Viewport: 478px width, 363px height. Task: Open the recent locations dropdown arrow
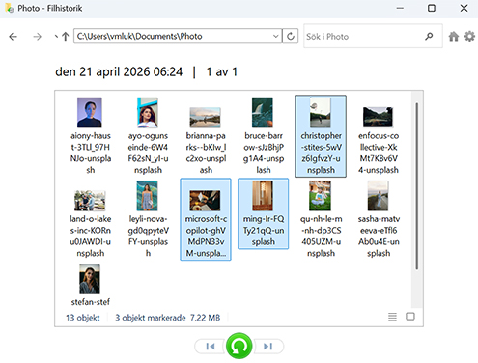point(56,37)
